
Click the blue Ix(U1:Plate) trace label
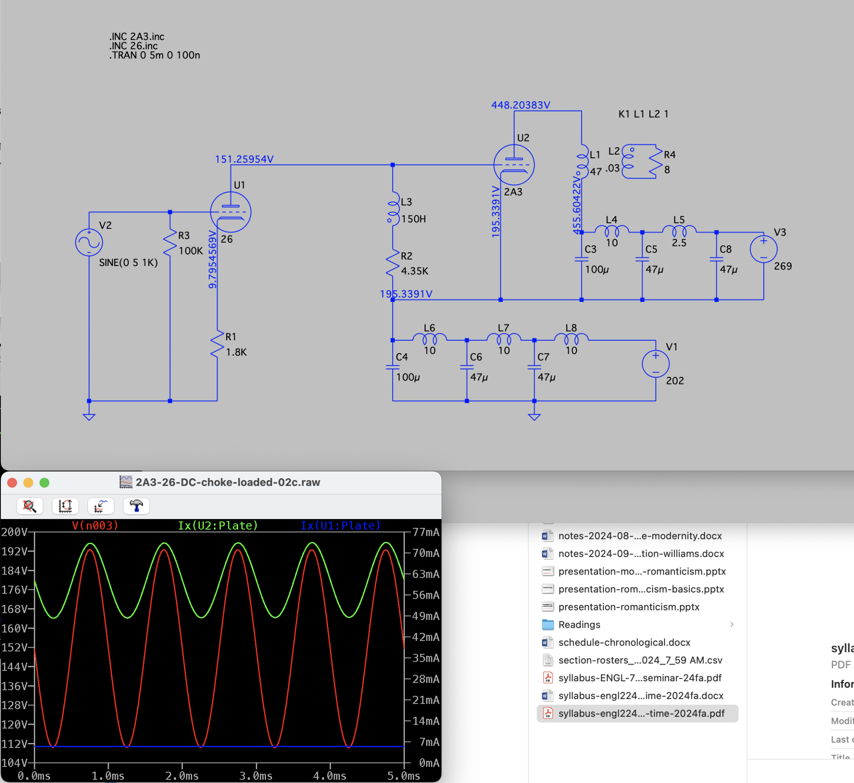pyautogui.click(x=341, y=526)
